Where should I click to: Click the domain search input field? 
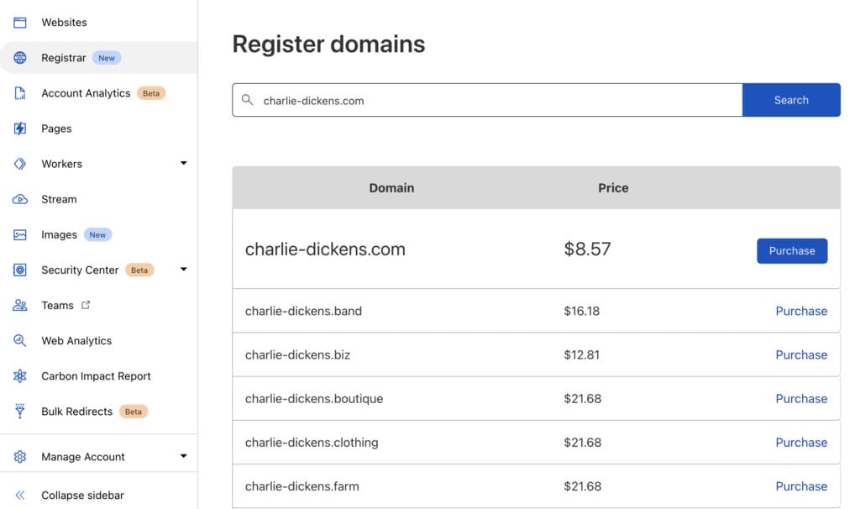pyautogui.click(x=487, y=99)
